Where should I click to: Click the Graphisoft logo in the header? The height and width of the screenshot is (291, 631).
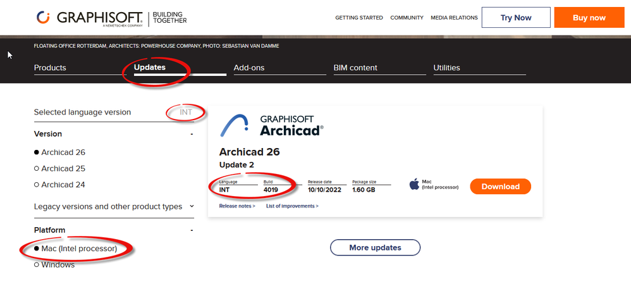pos(112,18)
